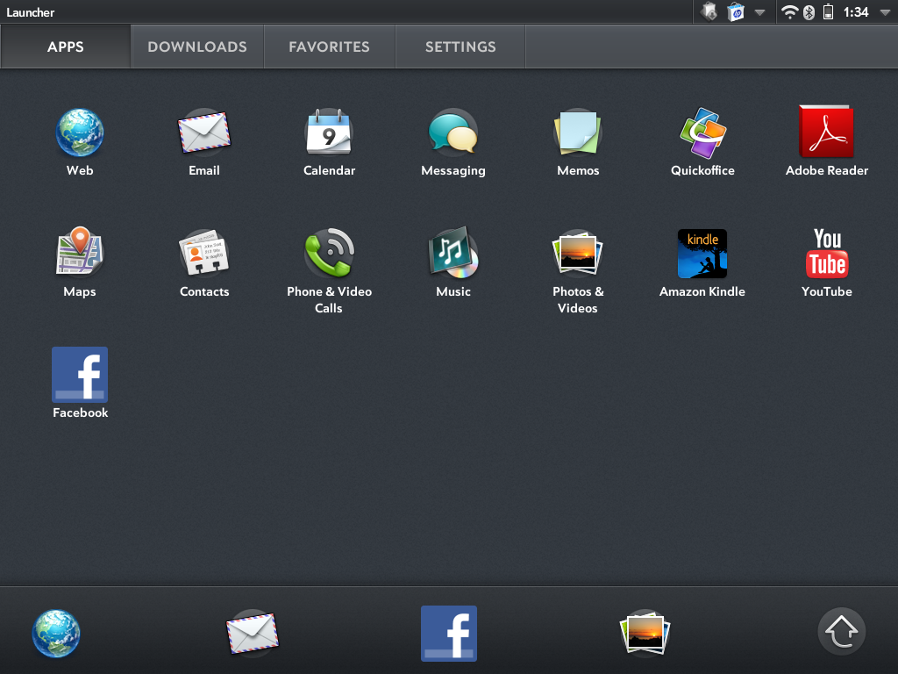Tap the launcher arrow button in the dock
Screen dimensions: 898x674
click(841, 631)
